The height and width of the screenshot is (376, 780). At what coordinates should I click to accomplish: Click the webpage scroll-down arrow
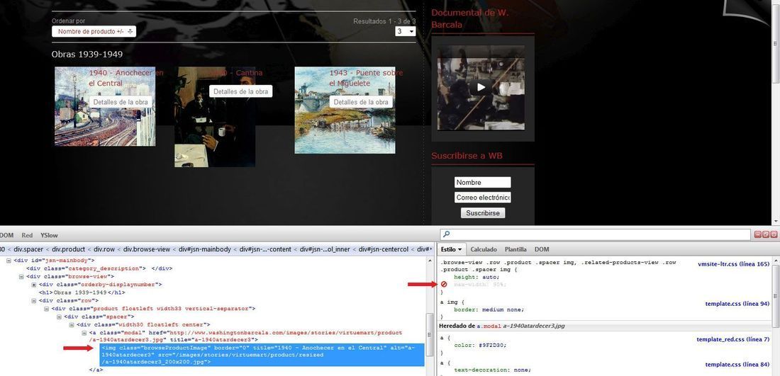[776, 221]
